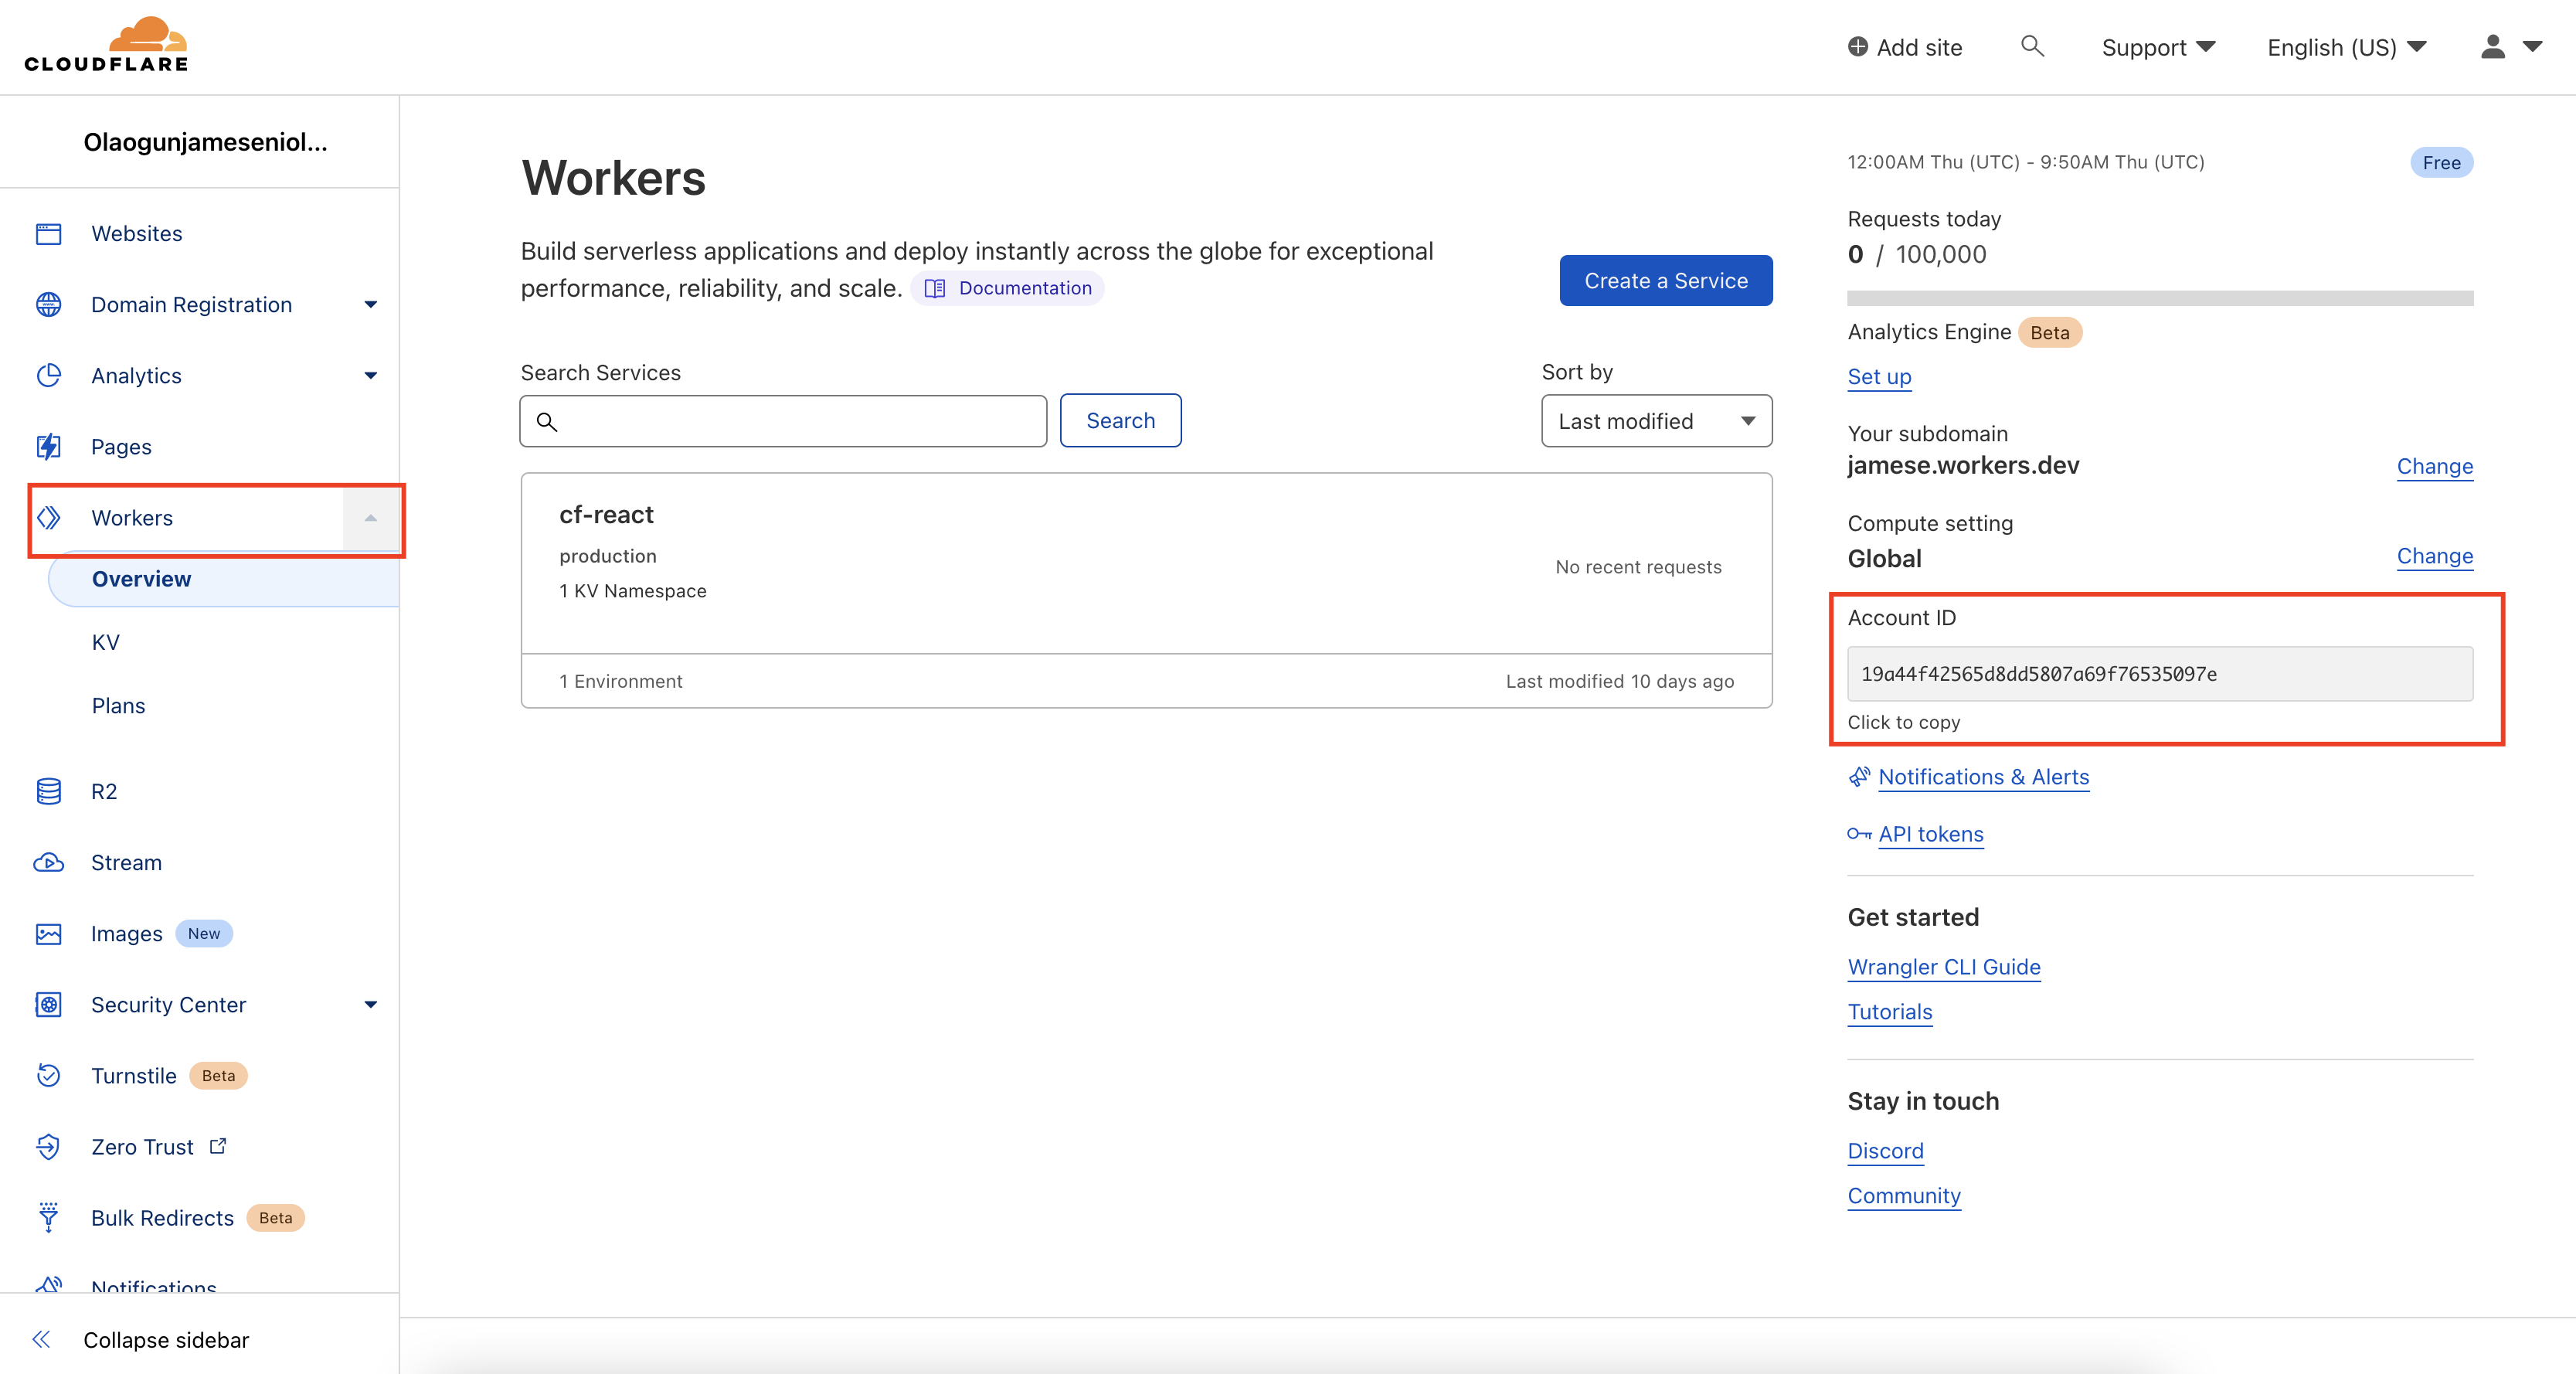Open the search magnifier in the header
Image resolution: width=2576 pixels, height=1374 pixels.
pos(2031,46)
